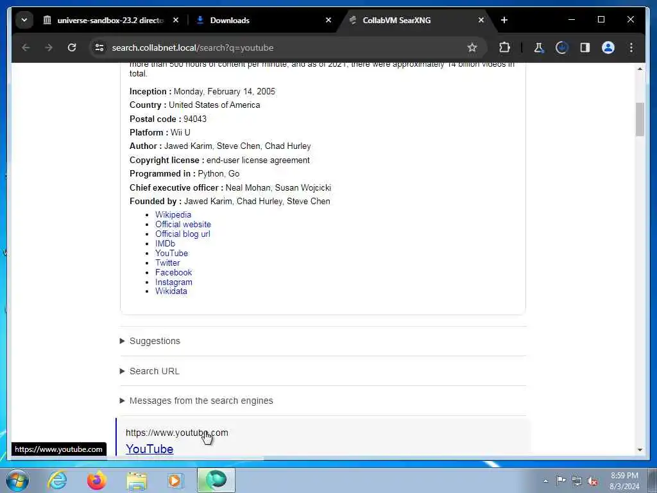Switch to universe-sandbox-23.2 directory tab
Viewport: 657px width, 493px height.
coord(111,20)
